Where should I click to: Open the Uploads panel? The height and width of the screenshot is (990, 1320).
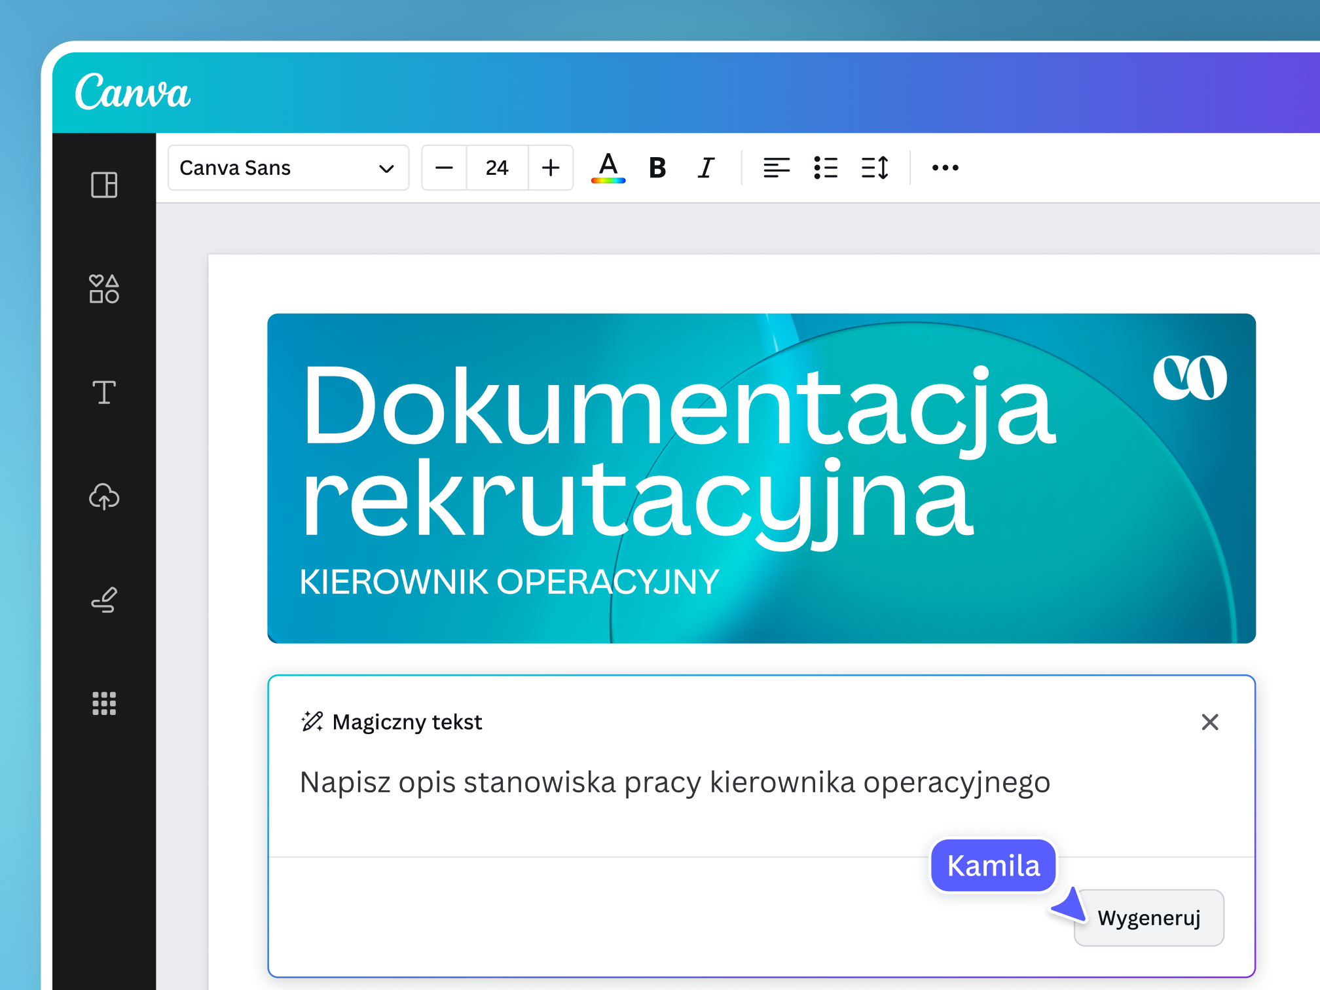pos(104,498)
